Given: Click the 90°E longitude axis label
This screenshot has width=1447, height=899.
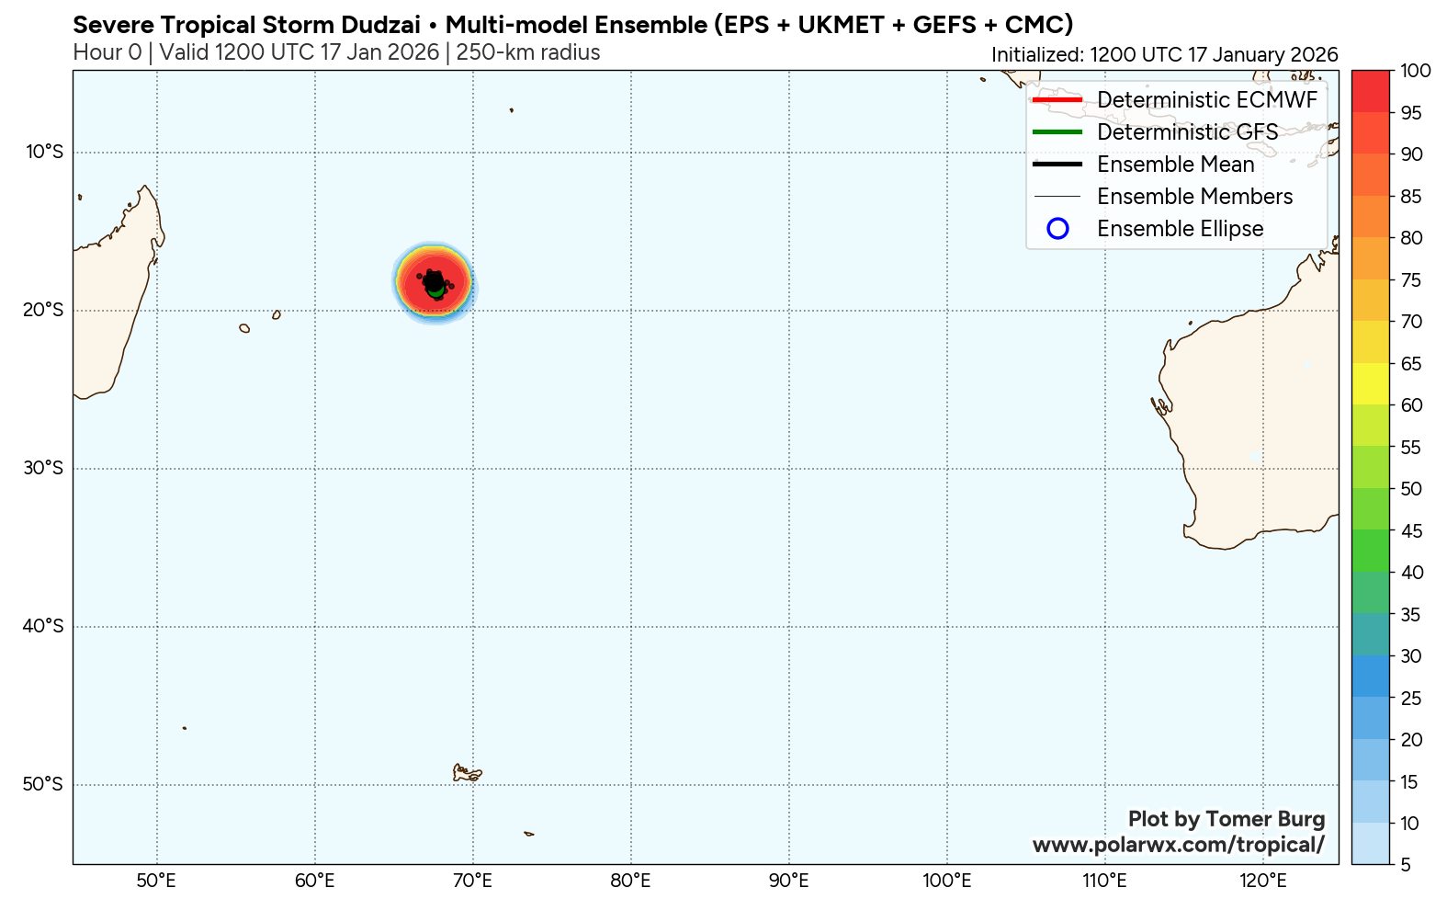Looking at the screenshot, I should coord(788,881).
